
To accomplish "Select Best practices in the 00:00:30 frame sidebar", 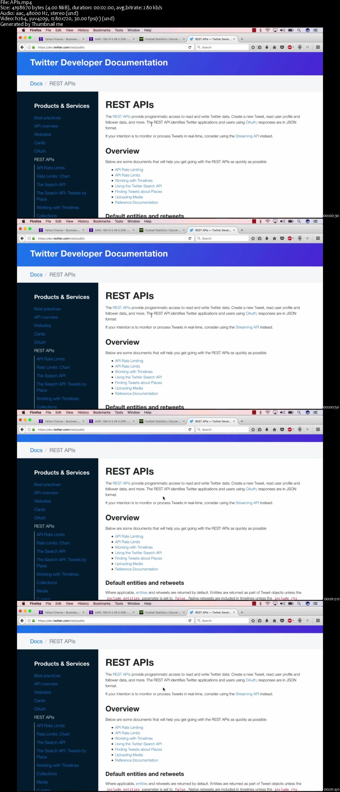I will click(x=47, y=118).
